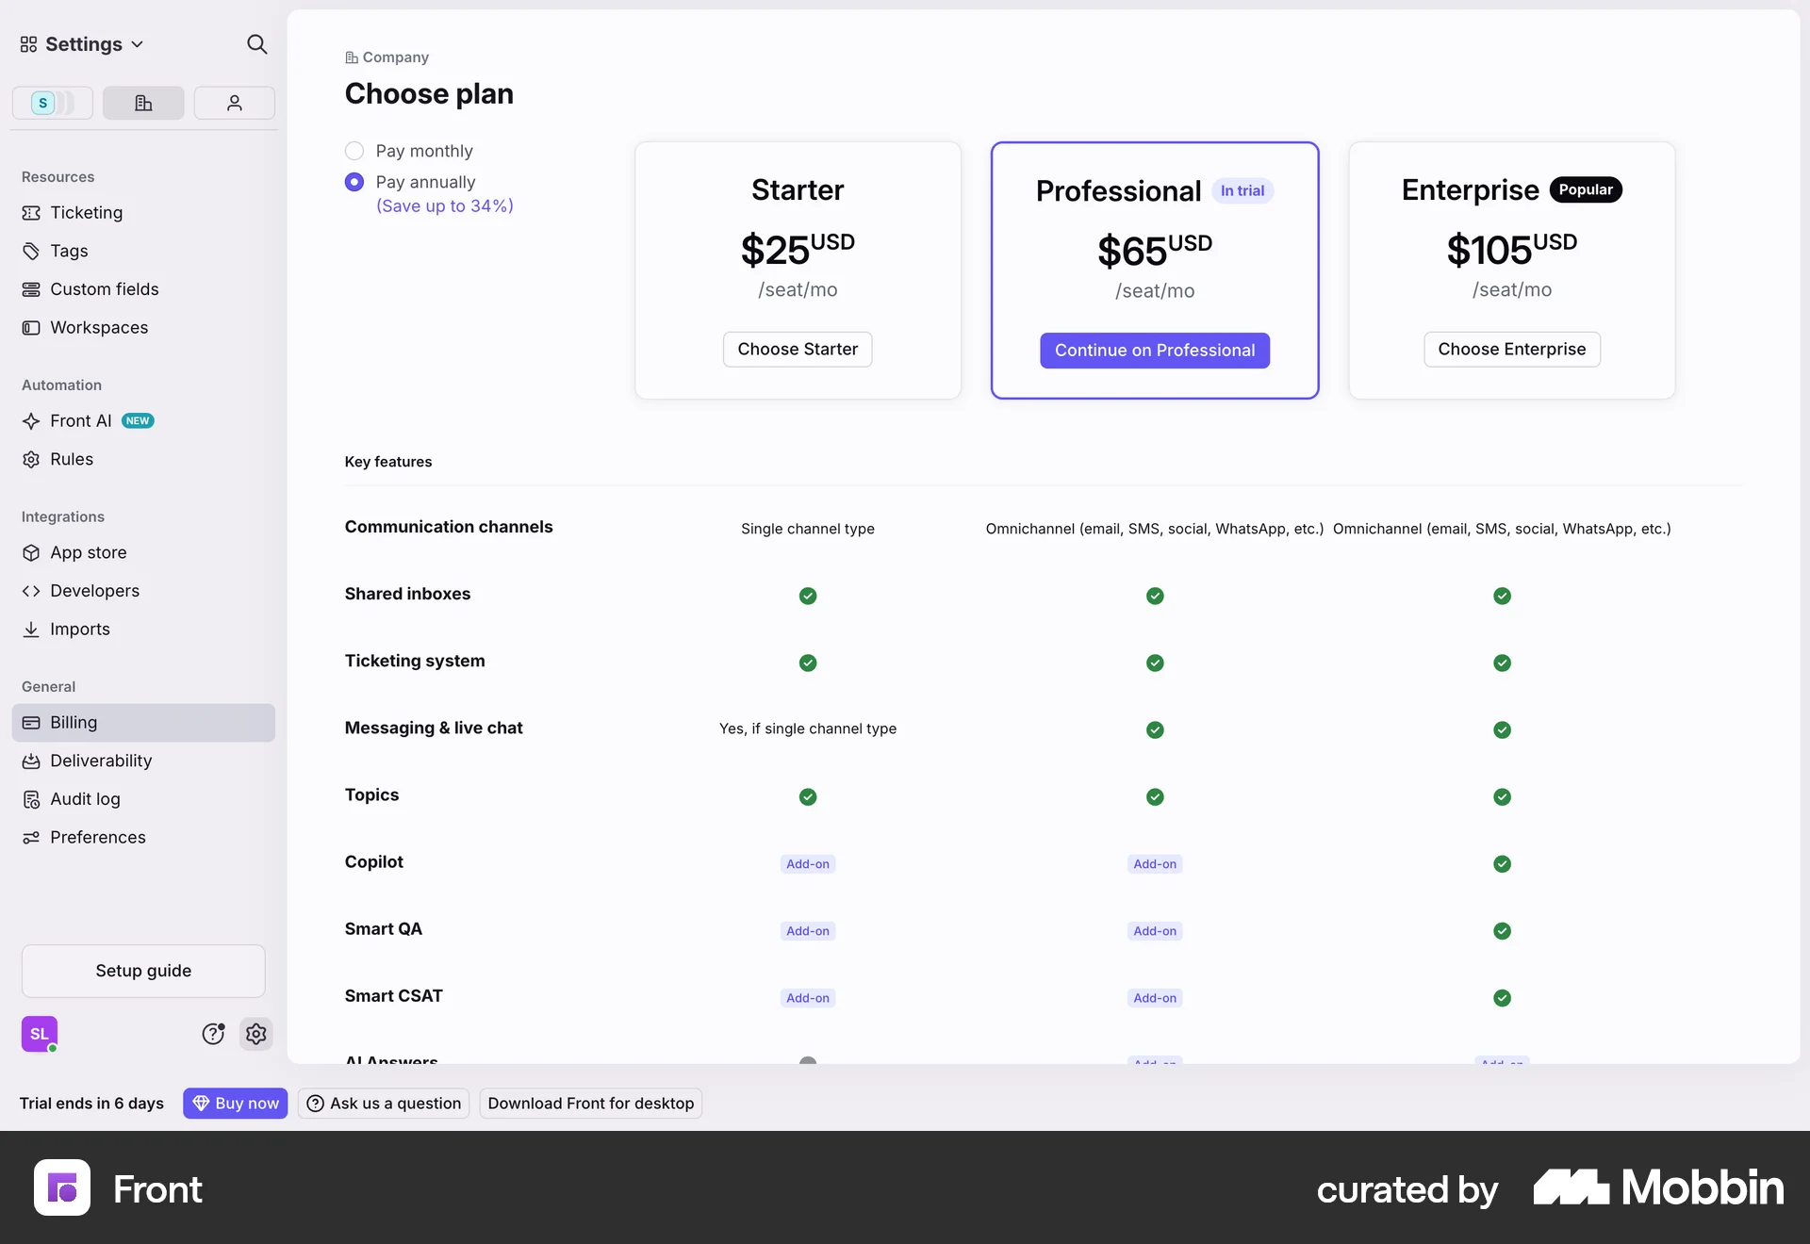Open the Workspaces section
The width and height of the screenshot is (1810, 1244).
[x=99, y=327]
